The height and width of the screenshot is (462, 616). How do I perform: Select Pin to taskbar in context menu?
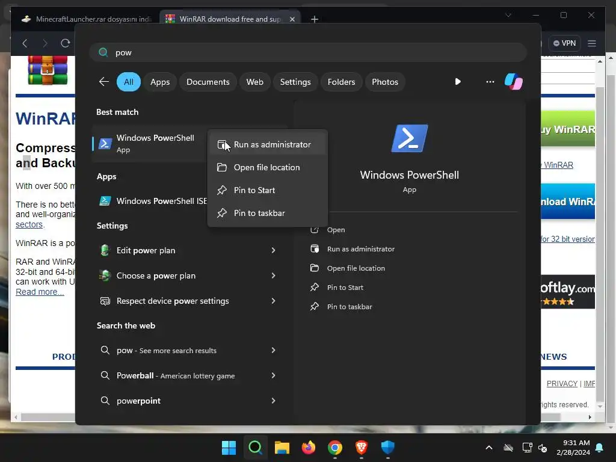coord(268,213)
